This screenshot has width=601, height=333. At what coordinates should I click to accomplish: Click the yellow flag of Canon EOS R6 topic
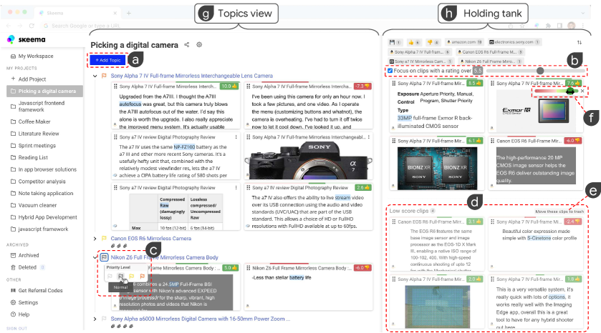tap(104, 238)
